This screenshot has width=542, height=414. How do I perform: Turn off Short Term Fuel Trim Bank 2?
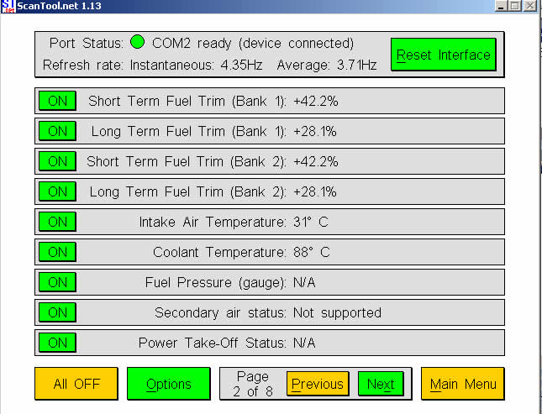(57, 161)
